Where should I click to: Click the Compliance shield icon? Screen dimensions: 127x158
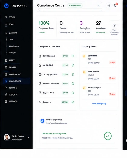(6, 74)
